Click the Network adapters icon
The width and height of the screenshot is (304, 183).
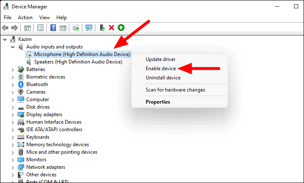pyautogui.click(x=21, y=167)
